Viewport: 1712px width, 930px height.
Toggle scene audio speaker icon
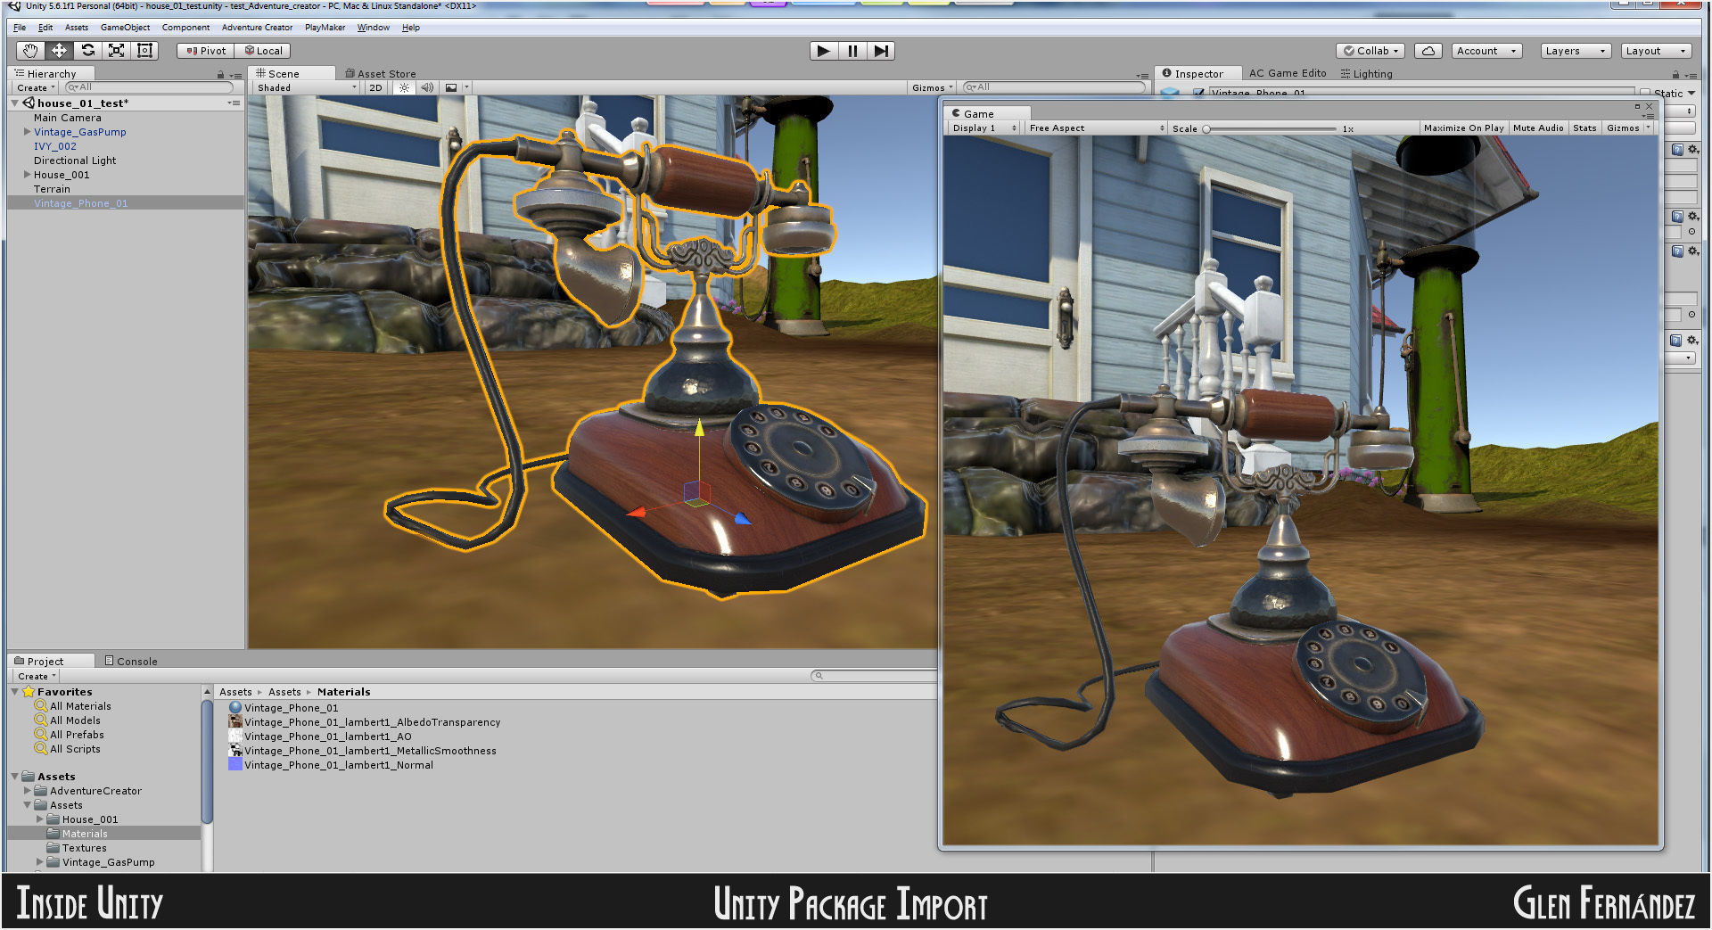427,87
